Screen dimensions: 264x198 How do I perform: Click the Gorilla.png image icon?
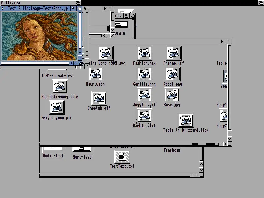[144, 74]
